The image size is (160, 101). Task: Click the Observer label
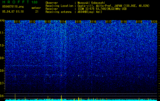point(52,3)
